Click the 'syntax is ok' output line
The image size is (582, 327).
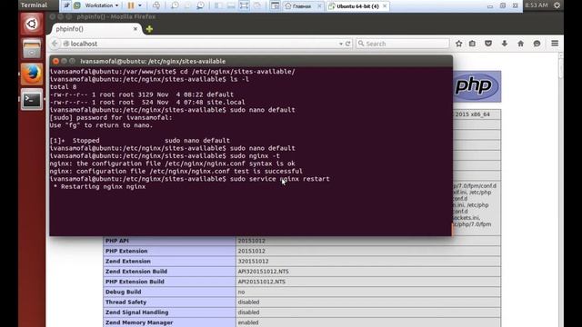pyautogui.click(x=172, y=163)
